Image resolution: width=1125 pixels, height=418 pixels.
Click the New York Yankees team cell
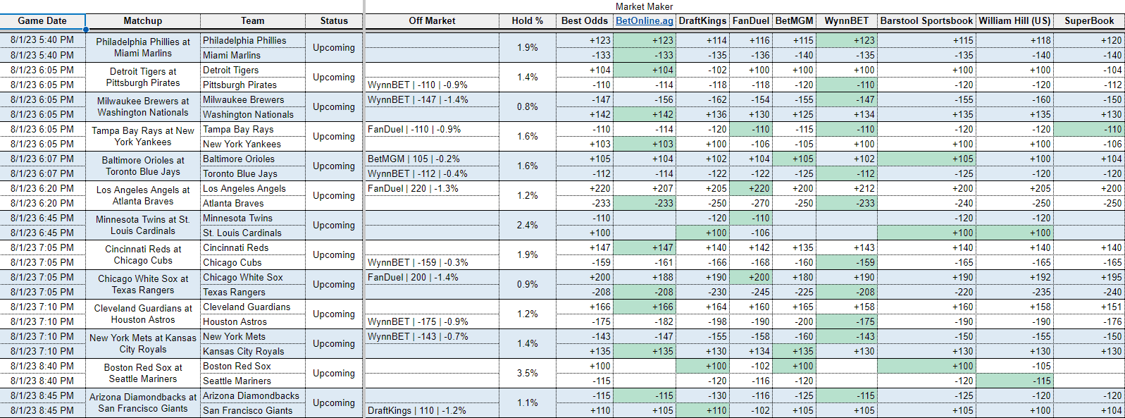click(253, 144)
